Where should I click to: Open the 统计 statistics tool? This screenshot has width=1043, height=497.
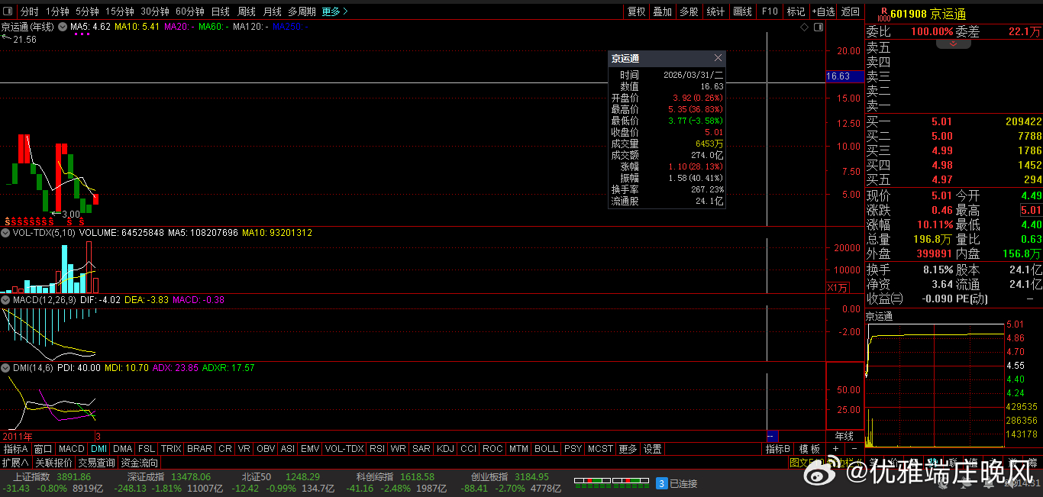715,11
